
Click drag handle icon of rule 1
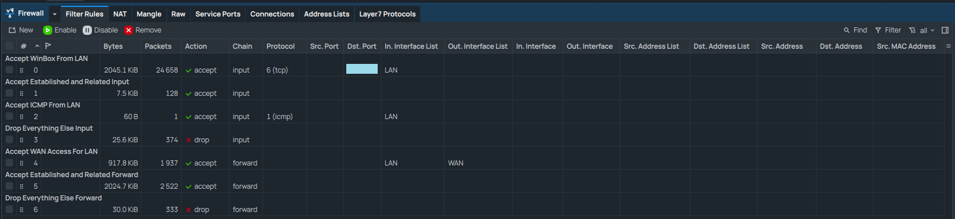[22, 94]
